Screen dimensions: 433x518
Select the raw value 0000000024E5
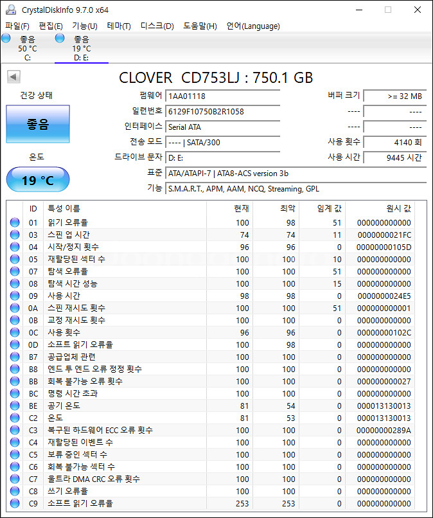pyautogui.click(x=384, y=296)
